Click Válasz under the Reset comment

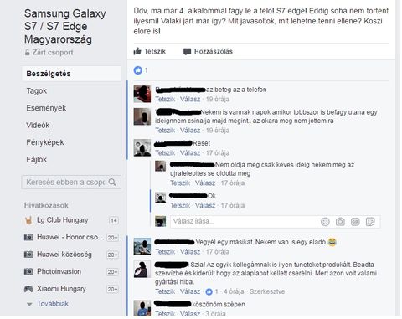[190, 153]
